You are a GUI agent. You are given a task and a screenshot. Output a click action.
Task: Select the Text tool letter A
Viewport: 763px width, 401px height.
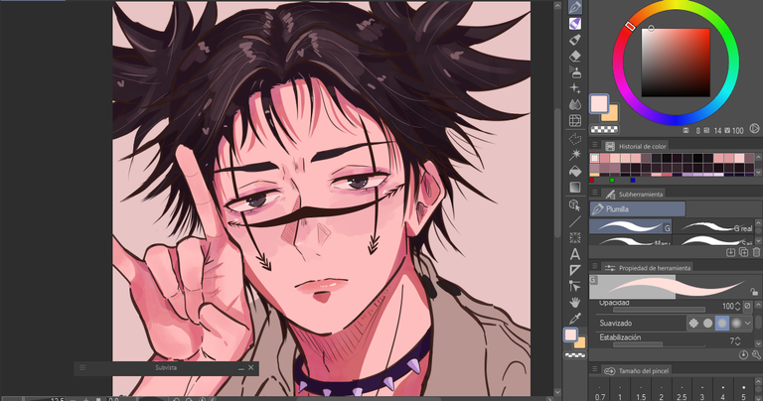point(574,254)
